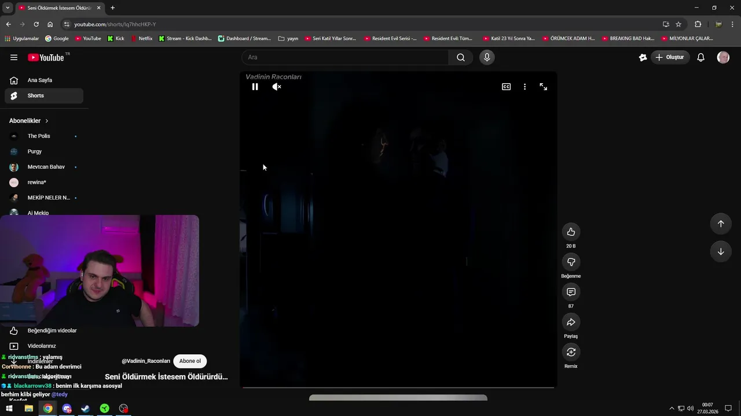Open the Kick bookmark
This screenshot has height=416, width=741.
tap(116, 39)
